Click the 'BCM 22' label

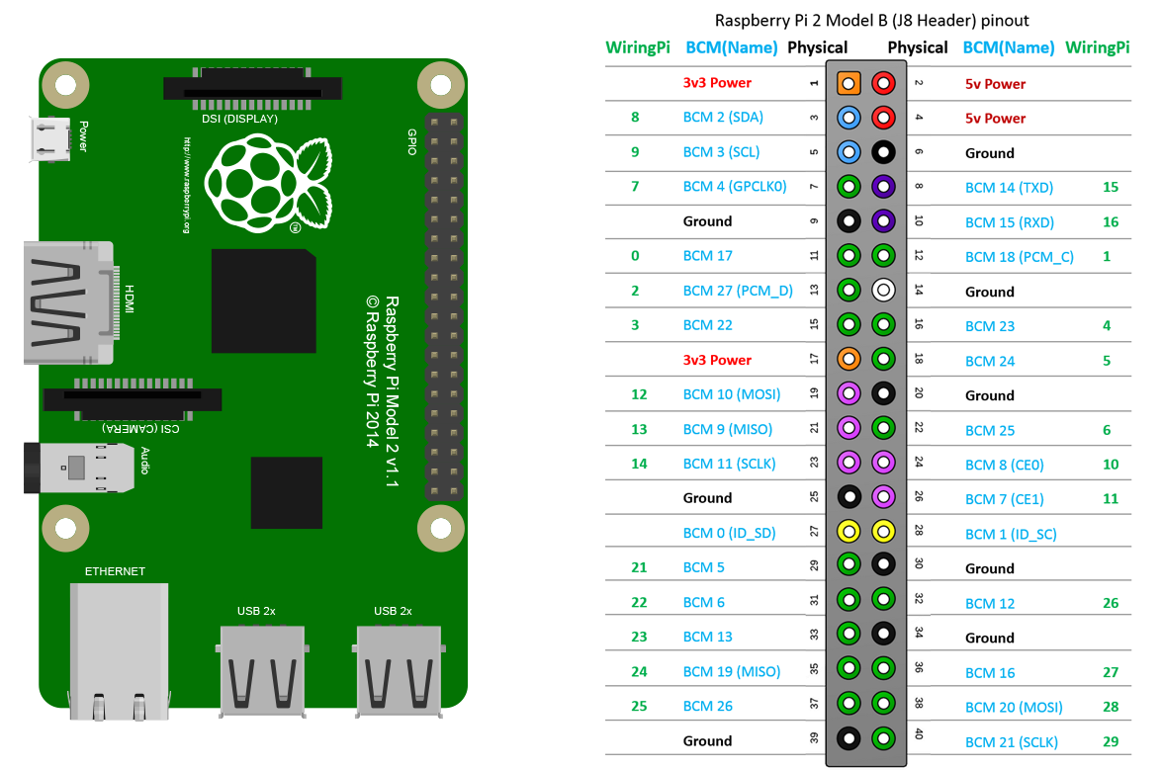(708, 325)
